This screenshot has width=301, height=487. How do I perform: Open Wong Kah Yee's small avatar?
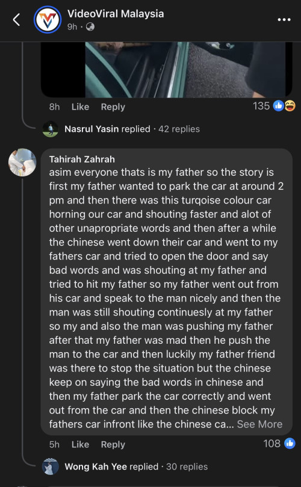pos(50,467)
